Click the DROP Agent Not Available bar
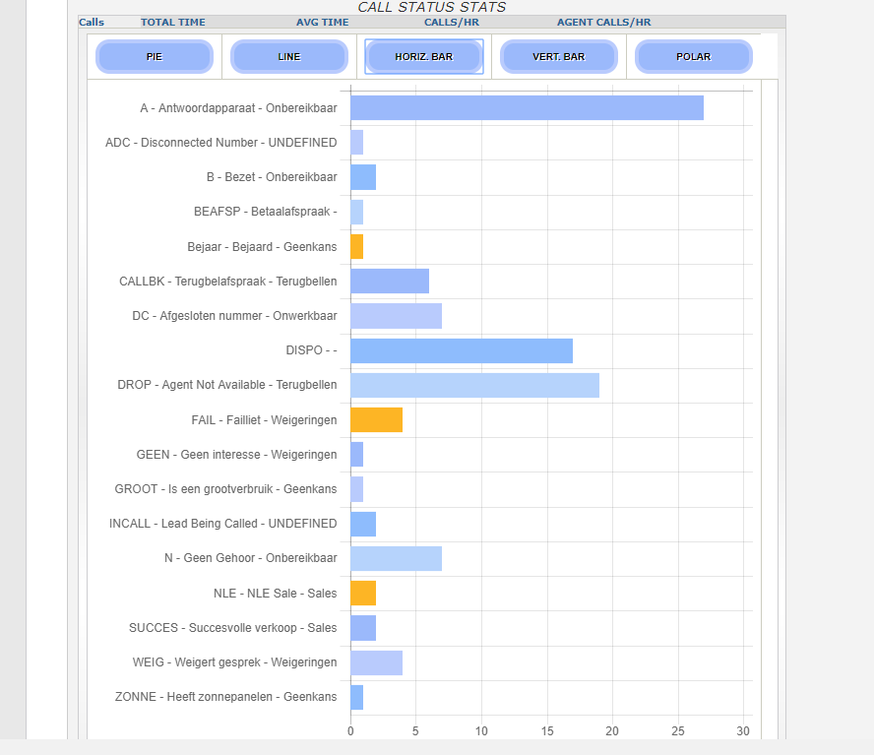This screenshot has width=874, height=755. (474, 385)
